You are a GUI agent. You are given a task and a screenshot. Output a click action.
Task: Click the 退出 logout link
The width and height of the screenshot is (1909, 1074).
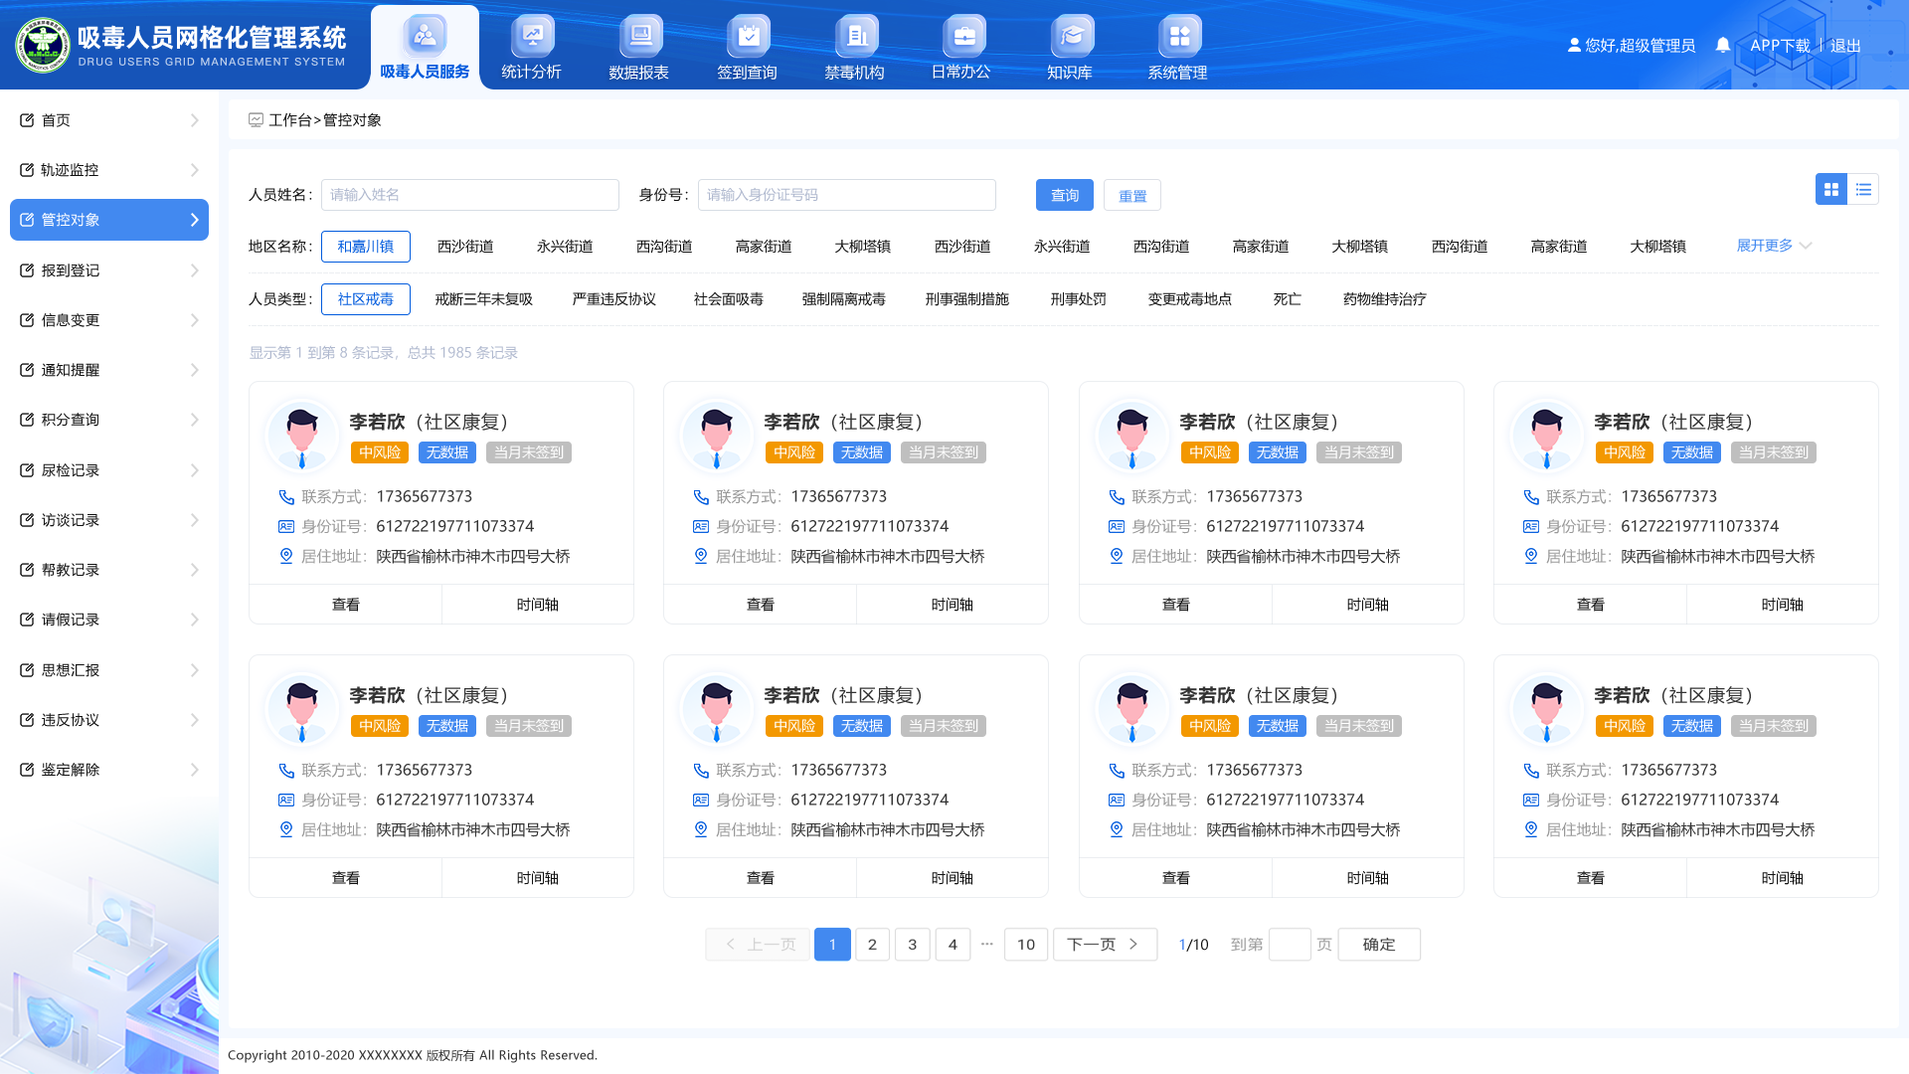coord(1845,46)
